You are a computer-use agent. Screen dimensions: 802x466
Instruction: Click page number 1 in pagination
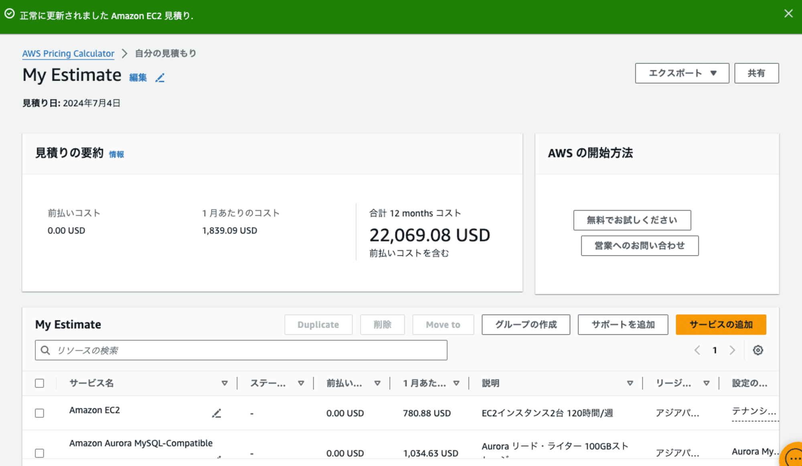715,350
